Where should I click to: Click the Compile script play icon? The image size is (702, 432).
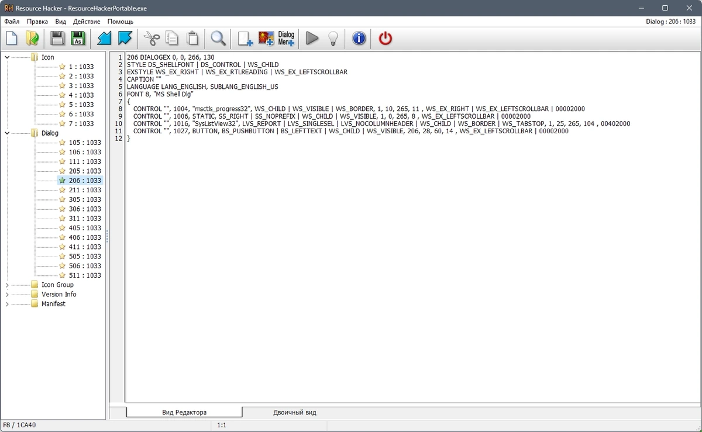[312, 39]
